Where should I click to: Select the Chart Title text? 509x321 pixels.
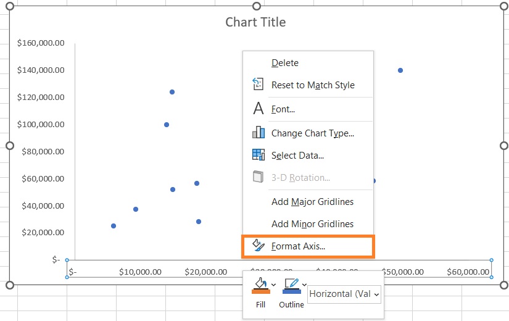[x=256, y=22]
